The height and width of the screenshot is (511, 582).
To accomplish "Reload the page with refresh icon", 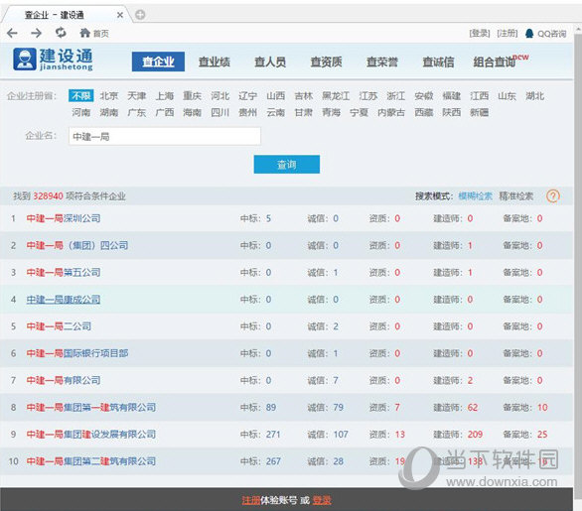I will (x=61, y=33).
